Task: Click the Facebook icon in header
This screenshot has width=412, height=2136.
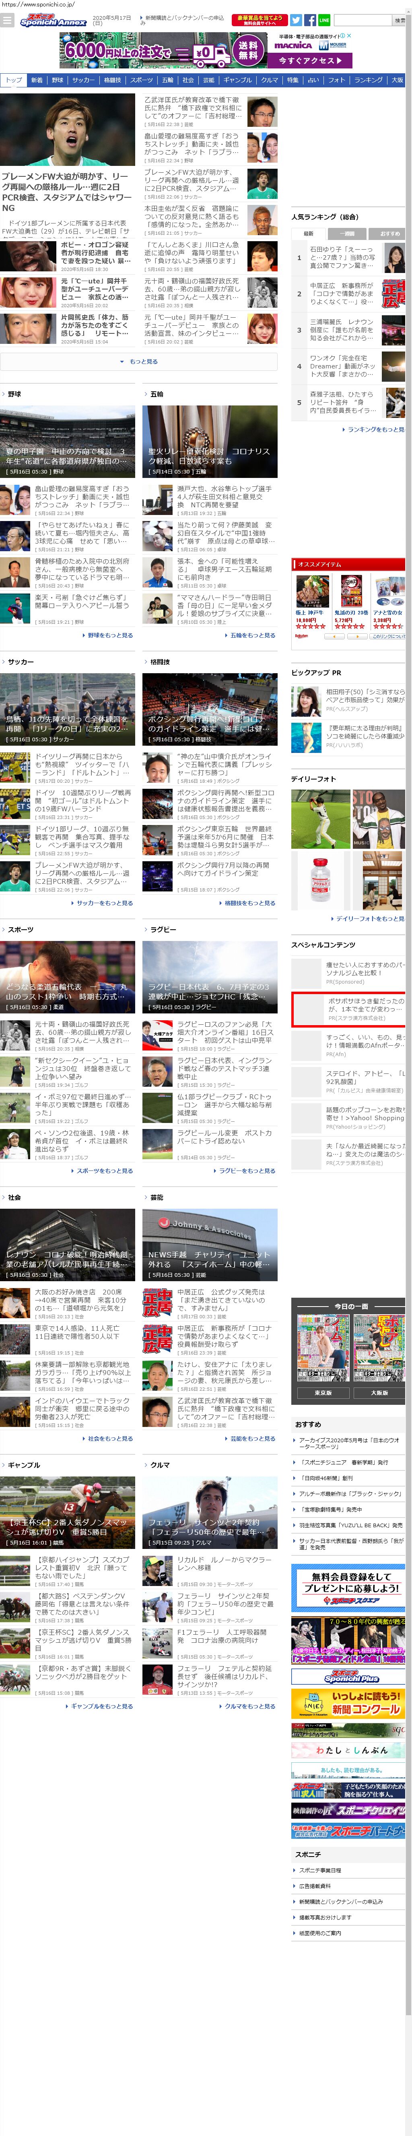Action: [310, 20]
